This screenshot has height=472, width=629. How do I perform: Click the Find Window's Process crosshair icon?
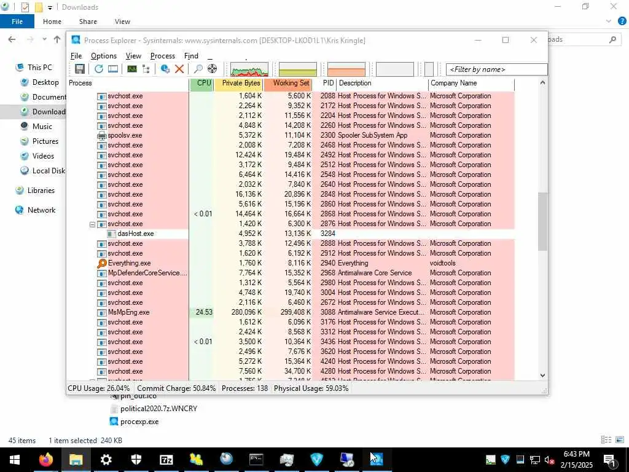[212, 69]
